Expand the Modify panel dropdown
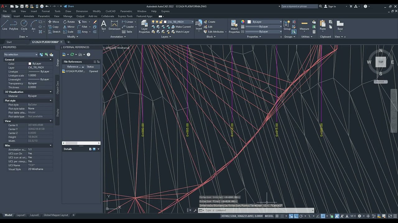 [72, 37]
